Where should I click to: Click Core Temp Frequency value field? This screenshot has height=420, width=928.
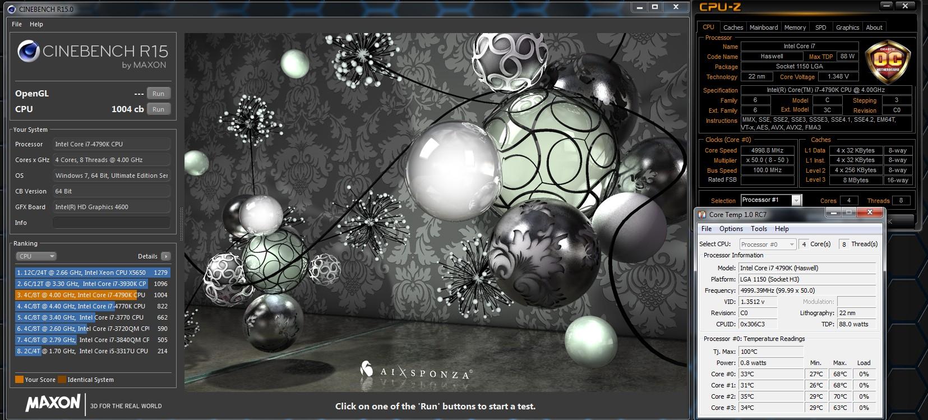pos(807,290)
